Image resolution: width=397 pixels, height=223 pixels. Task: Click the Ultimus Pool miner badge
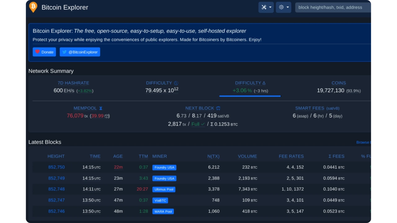pos(164,189)
